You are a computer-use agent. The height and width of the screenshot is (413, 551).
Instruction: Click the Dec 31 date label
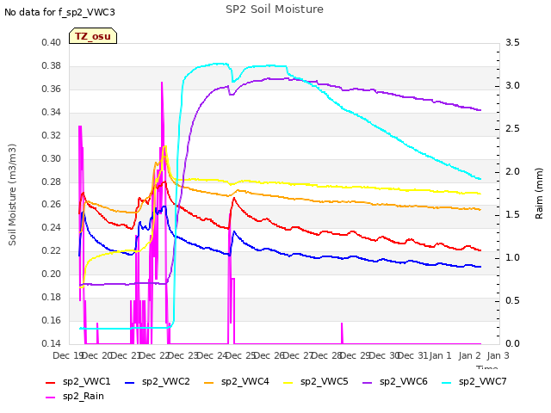413,355
